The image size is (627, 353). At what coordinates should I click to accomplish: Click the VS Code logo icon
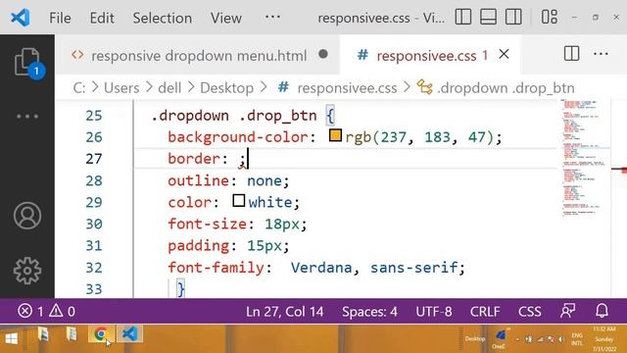(x=20, y=18)
